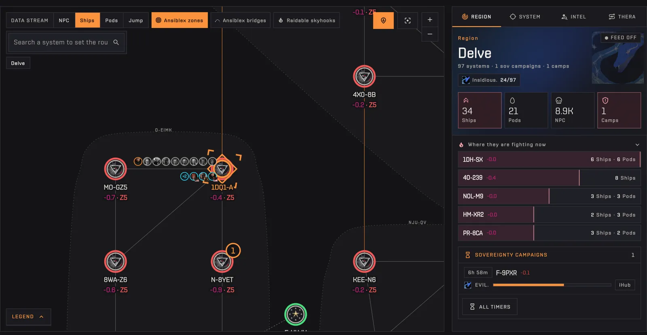The width and height of the screenshot is (647, 335).
Task: Open the 1DH-SX fighting row
Action: pyautogui.click(x=549, y=159)
